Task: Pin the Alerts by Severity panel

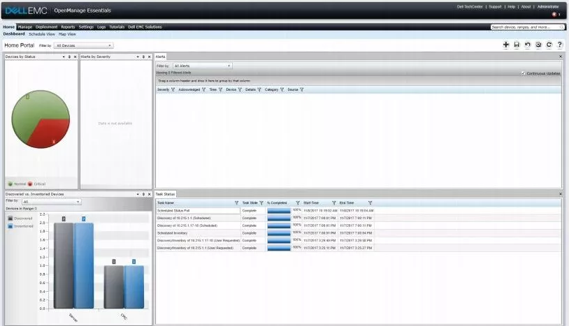Action: tap(143, 57)
